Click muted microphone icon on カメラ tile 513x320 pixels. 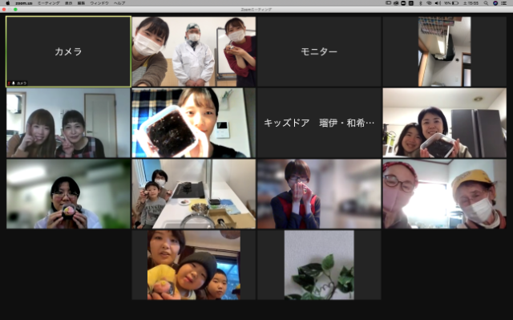coord(9,83)
